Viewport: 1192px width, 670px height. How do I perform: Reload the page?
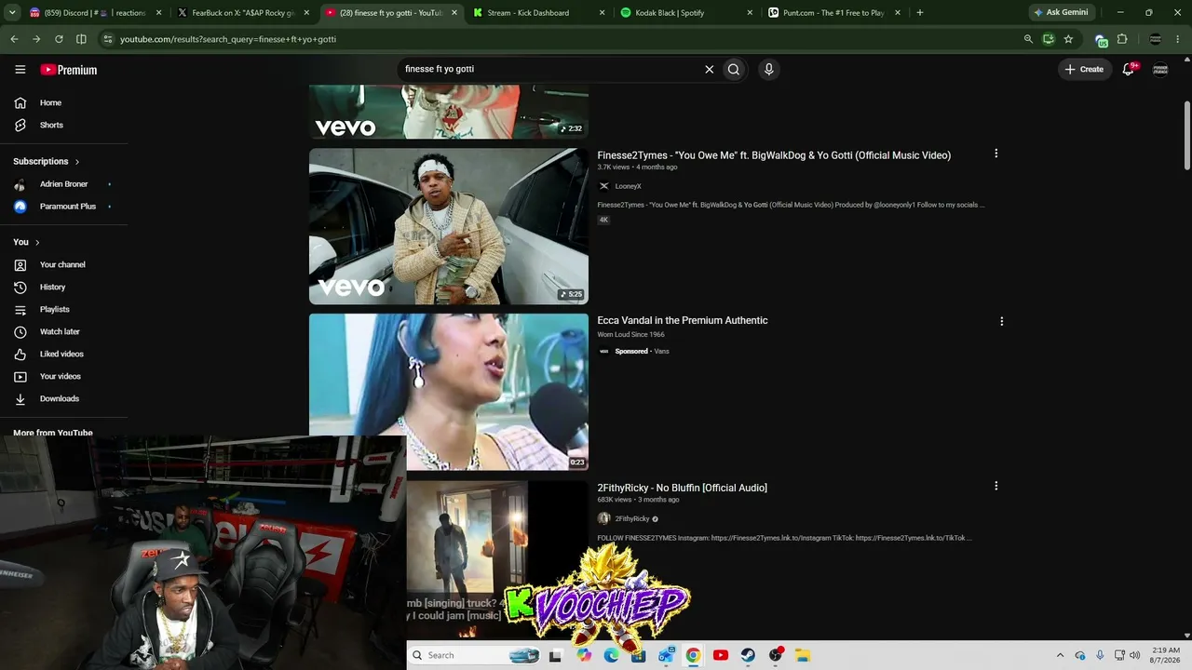[x=59, y=39]
